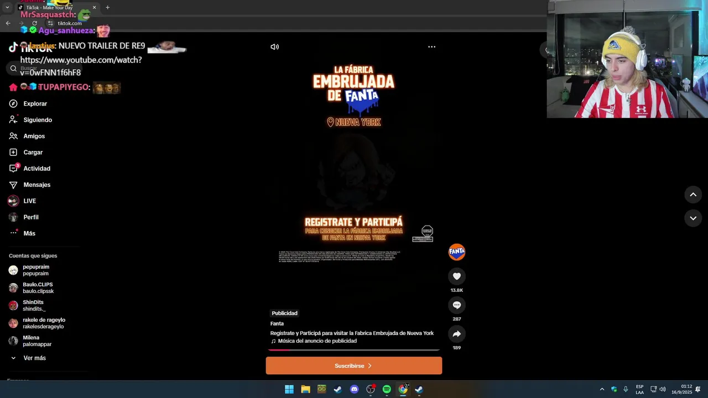Open Spotify from the taskbar
The image size is (708, 398).
coord(387,389)
